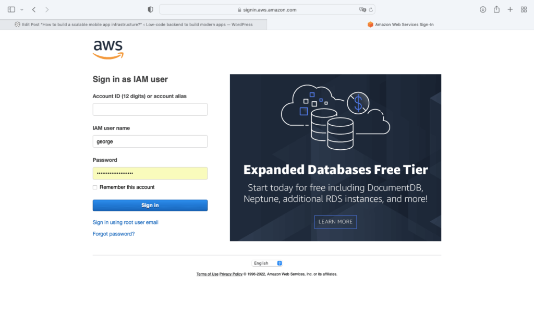The image size is (534, 334).
Task: Focus the Account ID or alias field
Action: click(150, 110)
